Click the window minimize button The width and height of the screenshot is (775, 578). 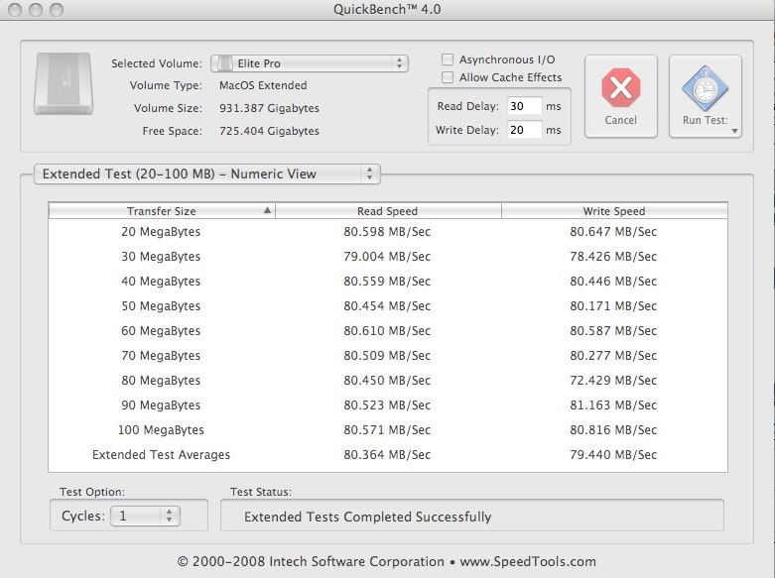click(x=36, y=9)
